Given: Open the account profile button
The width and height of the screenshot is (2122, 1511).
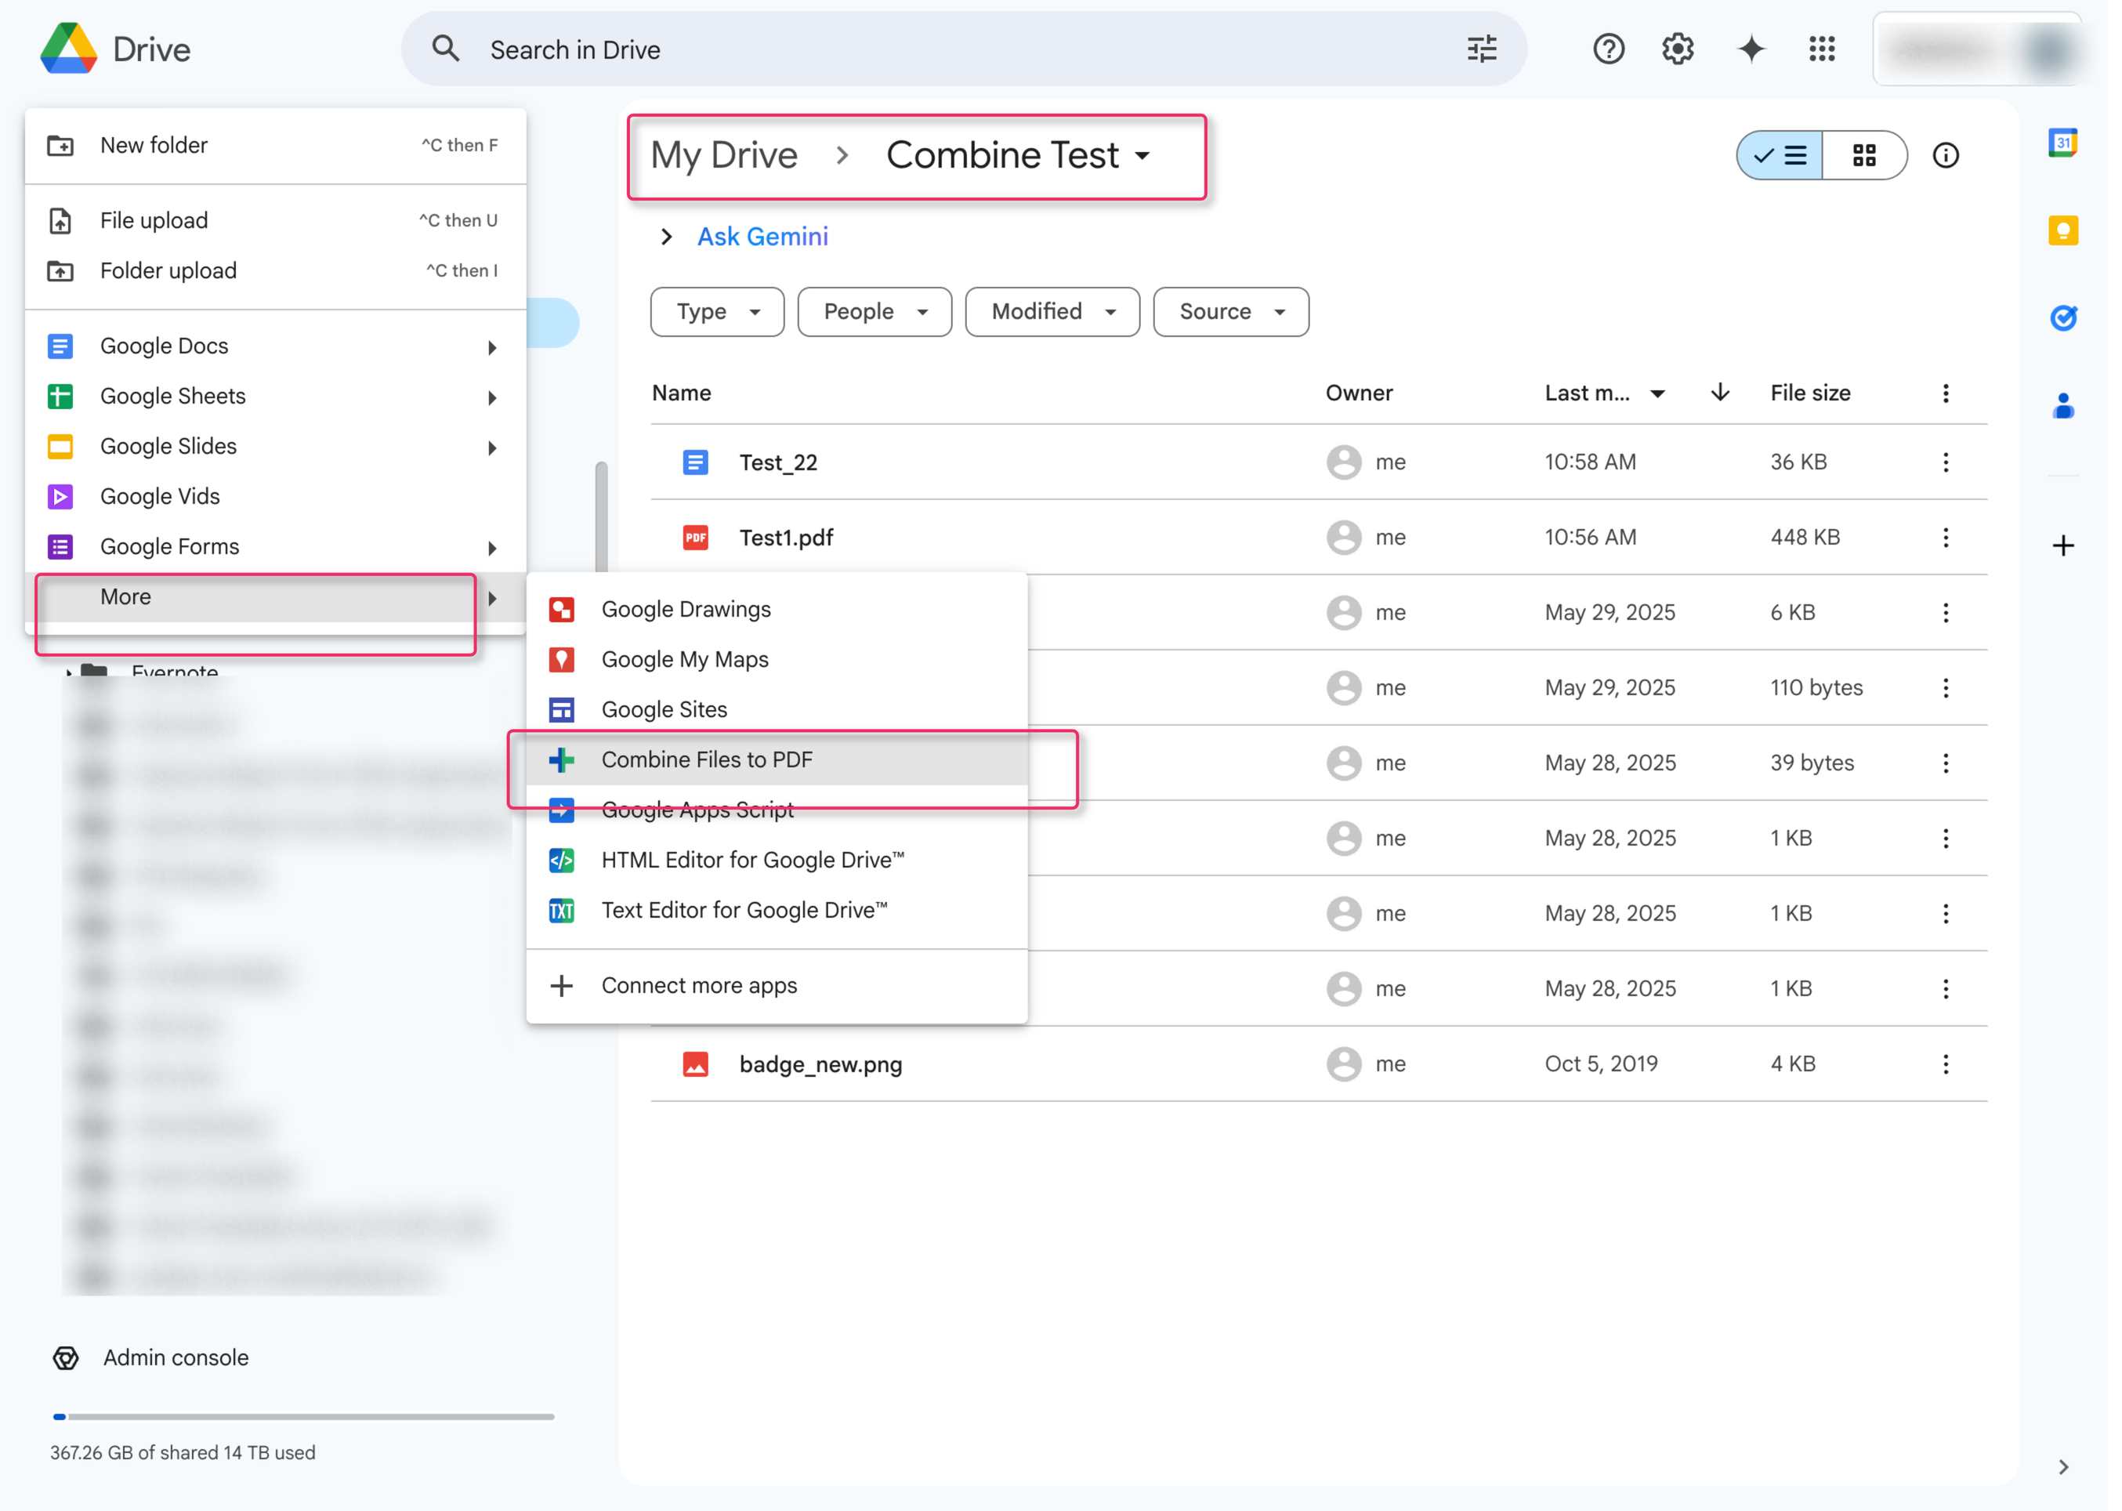Looking at the screenshot, I should (1976, 49).
